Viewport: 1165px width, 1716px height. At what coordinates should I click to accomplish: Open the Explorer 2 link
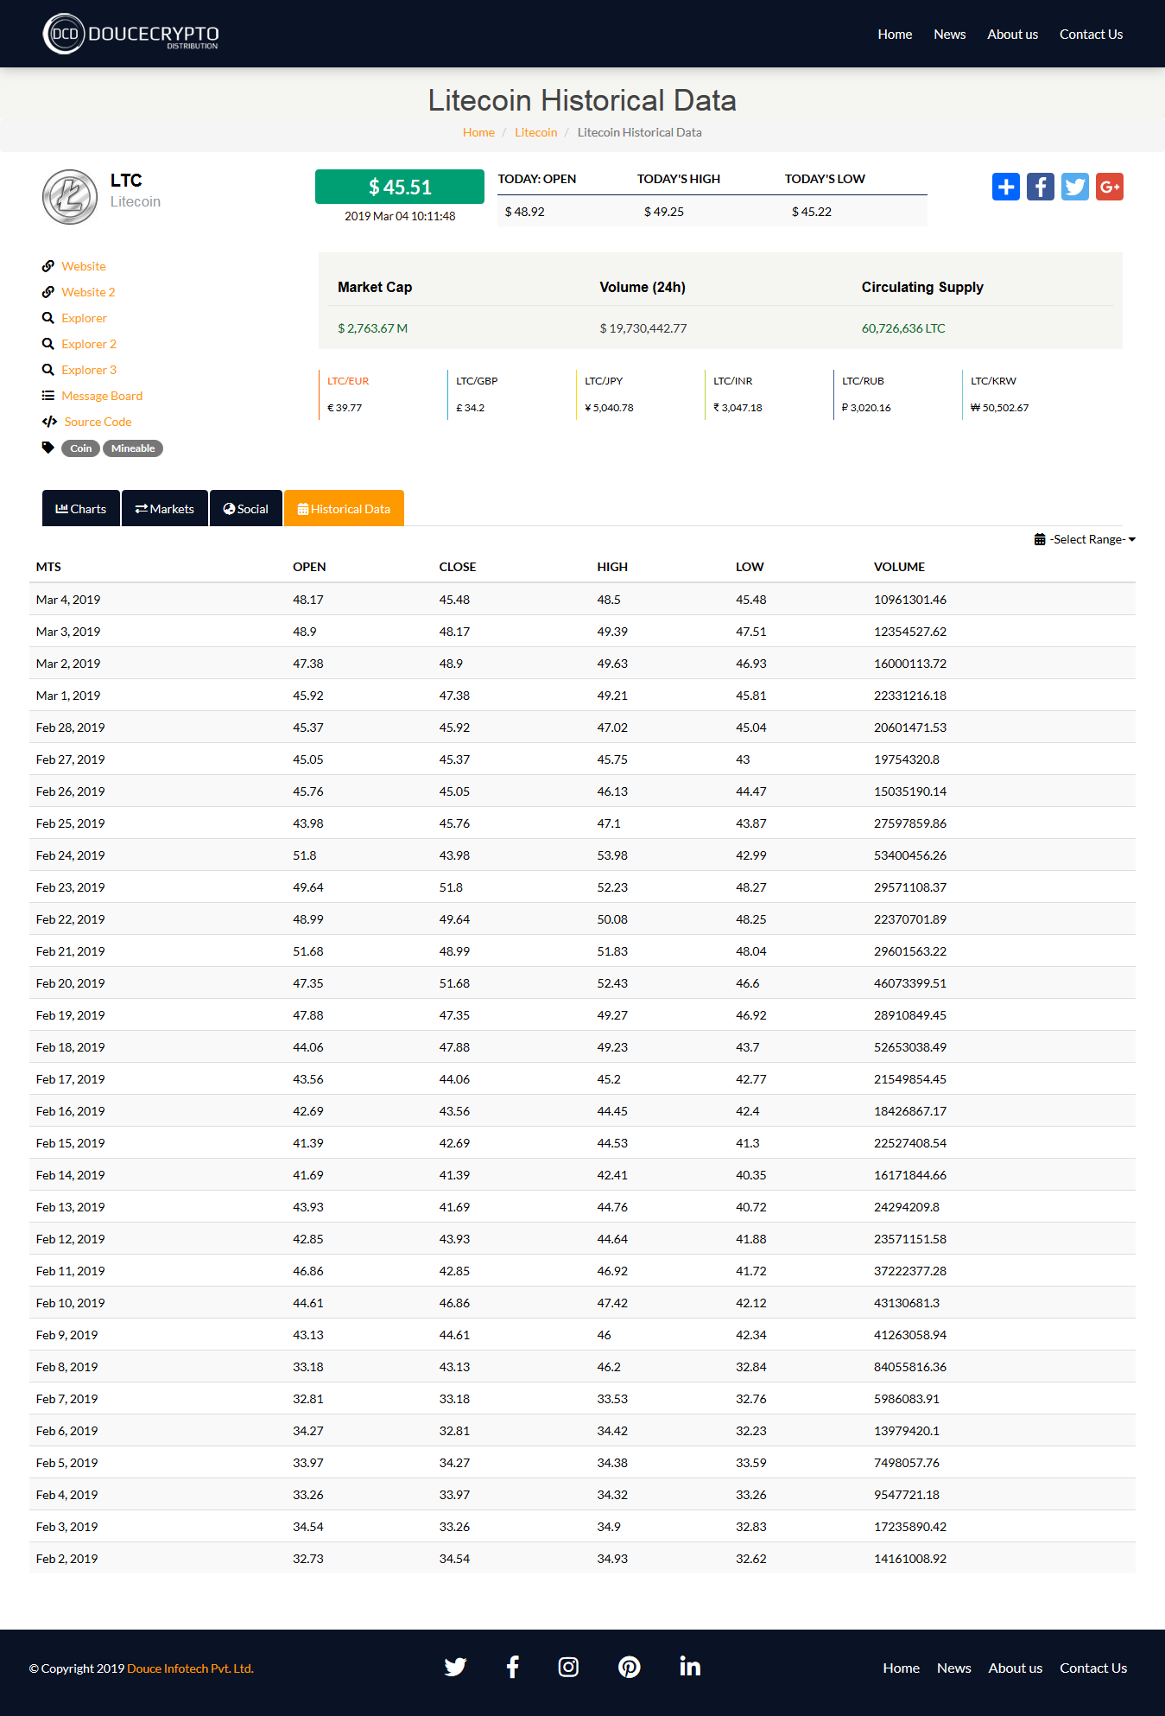[x=89, y=344]
